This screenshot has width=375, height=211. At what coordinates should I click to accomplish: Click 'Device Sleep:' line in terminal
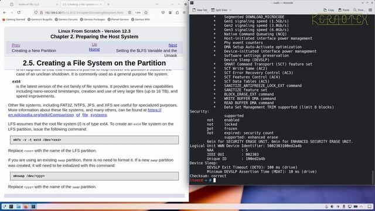pos(203,163)
